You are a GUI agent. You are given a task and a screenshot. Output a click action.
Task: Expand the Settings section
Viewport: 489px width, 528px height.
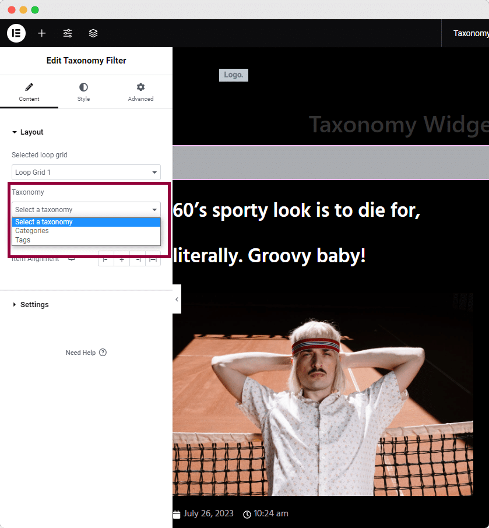34,304
